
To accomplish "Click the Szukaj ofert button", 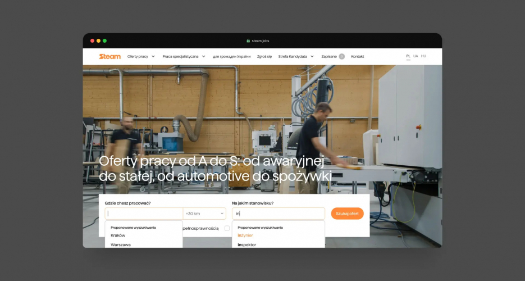I will (x=347, y=214).
